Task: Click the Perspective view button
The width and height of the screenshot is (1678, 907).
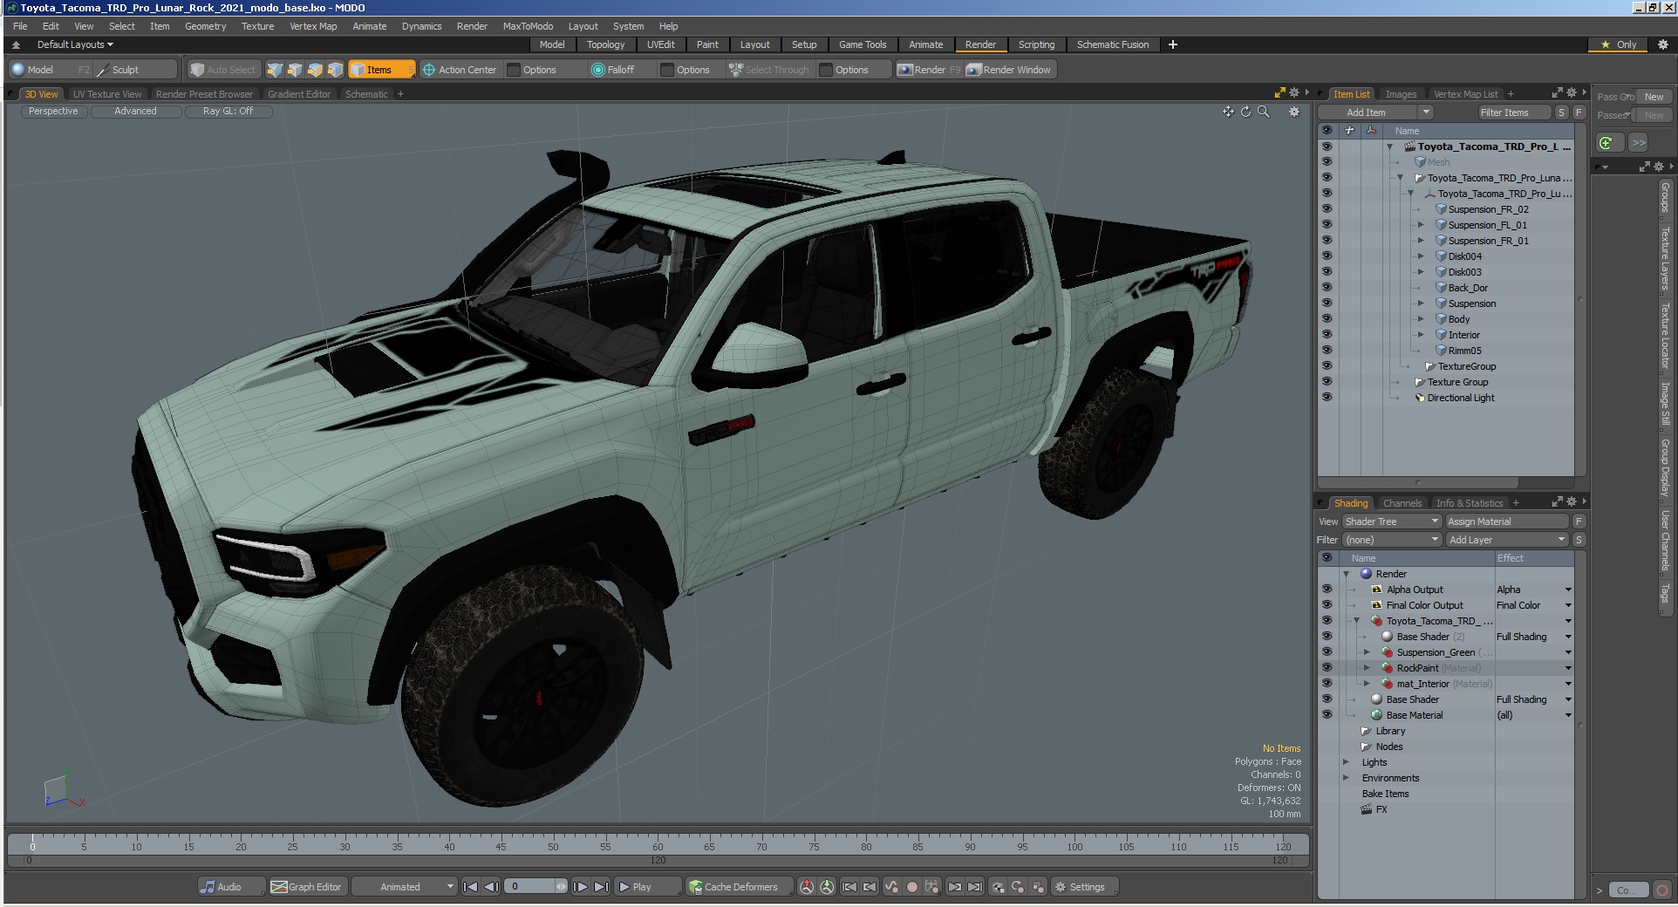Action: [53, 112]
